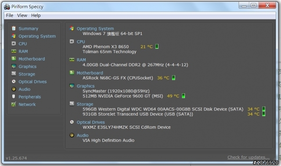This screenshot has height=166, width=281.
Task: Click the StoreJet drive temperature indicator
Action: click(x=263, y=114)
